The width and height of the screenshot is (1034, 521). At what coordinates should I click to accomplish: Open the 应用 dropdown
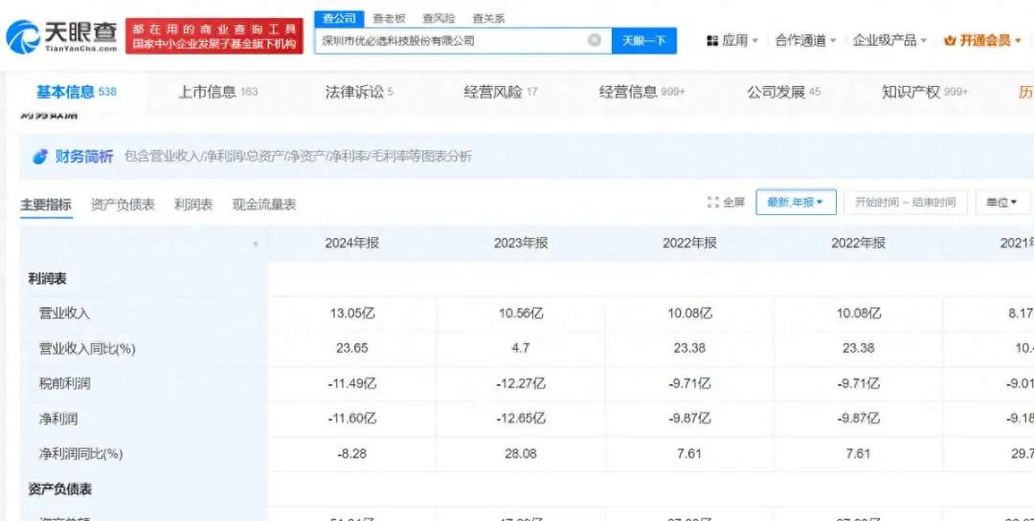[x=732, y=41]
